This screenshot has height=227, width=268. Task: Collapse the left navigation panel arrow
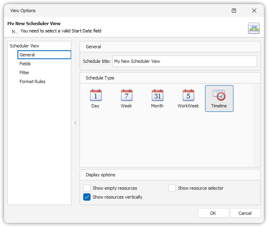coord(76,123)
